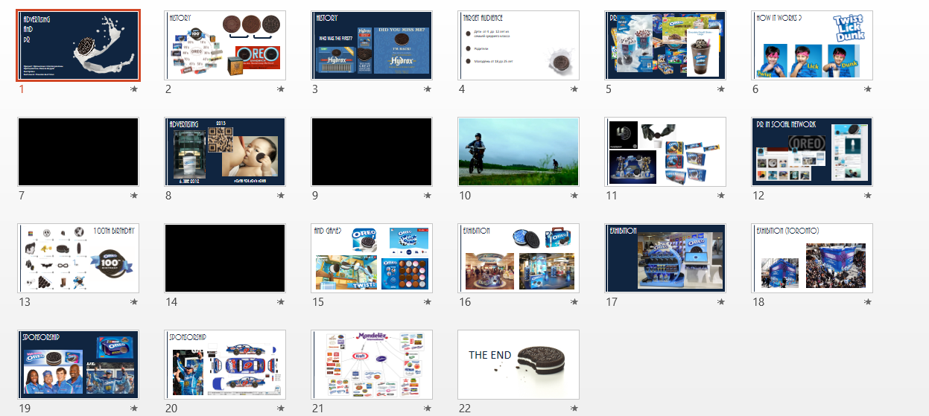Select slide 12 'PR in social network'

(813, 152)
